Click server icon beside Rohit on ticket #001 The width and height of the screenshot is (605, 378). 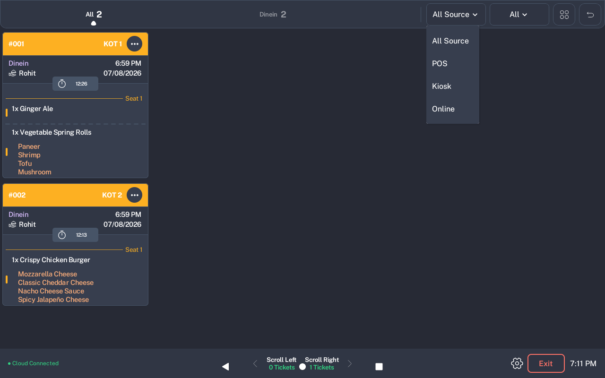point(13,73)
